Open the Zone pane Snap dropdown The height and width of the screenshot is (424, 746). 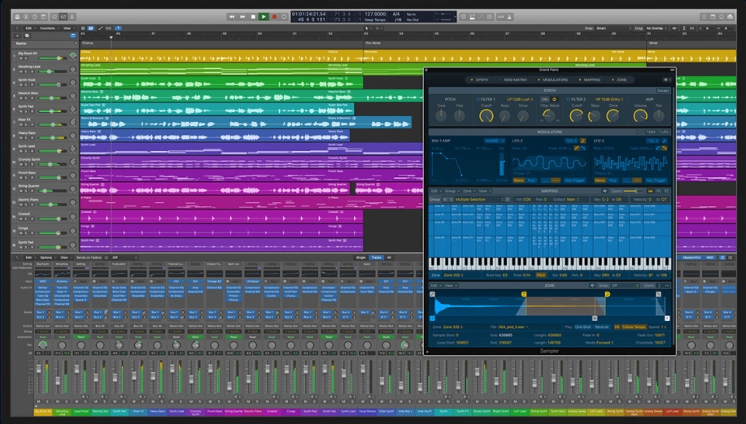[625, 285]
